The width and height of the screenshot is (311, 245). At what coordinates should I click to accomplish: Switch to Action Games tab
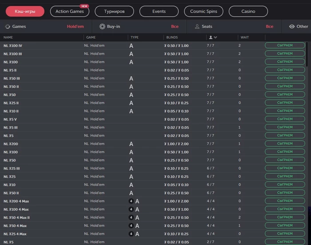click(x=70, y=11)
